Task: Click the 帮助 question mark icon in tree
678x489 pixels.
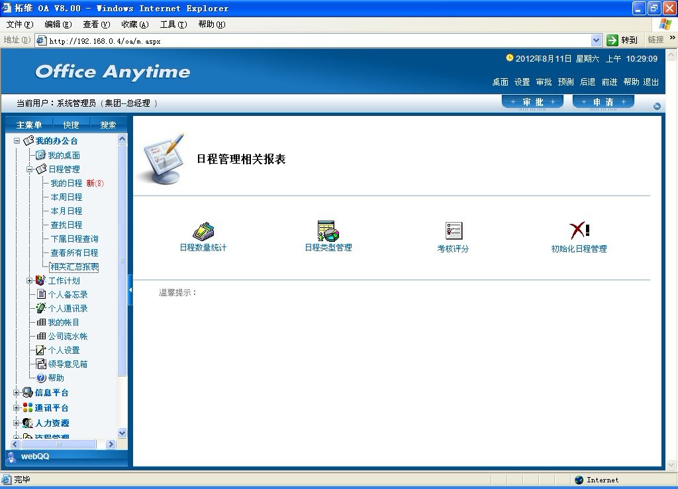Action: coord(41,378)
